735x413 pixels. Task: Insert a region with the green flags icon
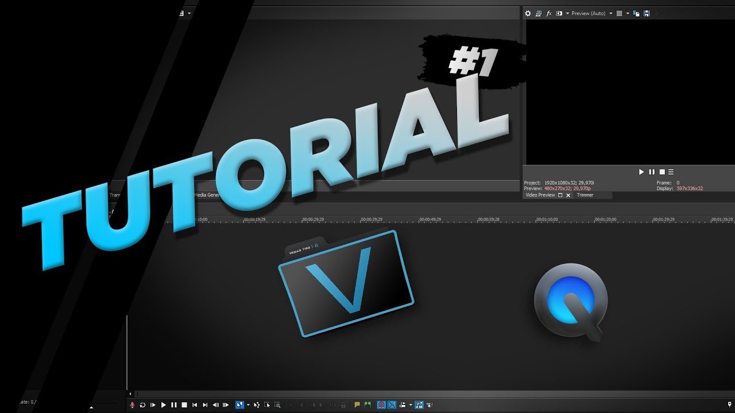367,405
